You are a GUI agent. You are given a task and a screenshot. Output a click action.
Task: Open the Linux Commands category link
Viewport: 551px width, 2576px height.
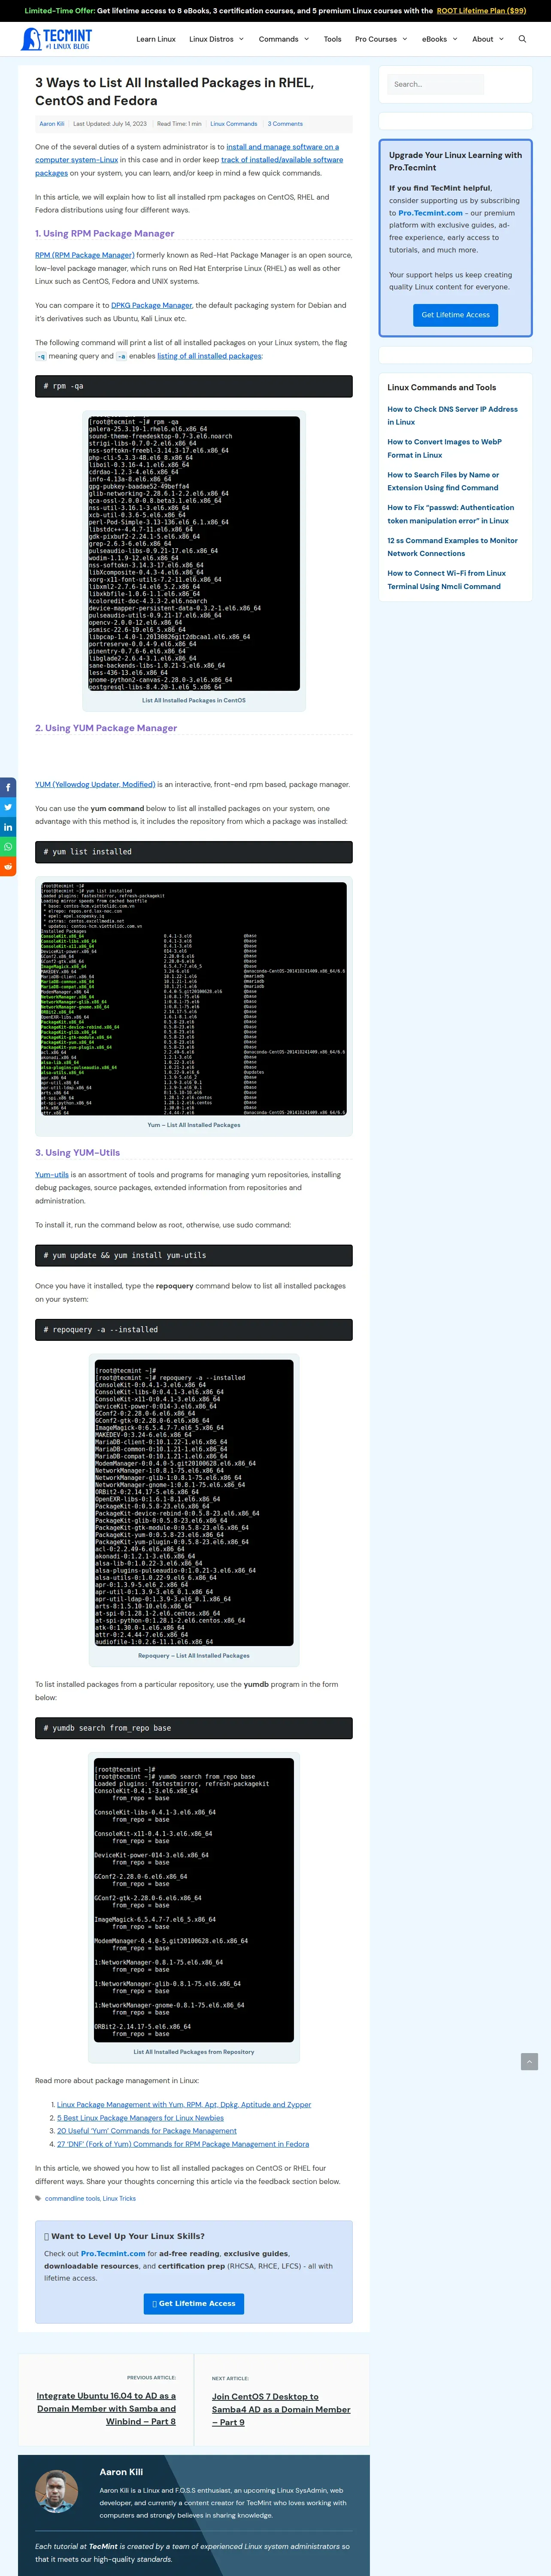pyautogui.click(x=234, y=124)
